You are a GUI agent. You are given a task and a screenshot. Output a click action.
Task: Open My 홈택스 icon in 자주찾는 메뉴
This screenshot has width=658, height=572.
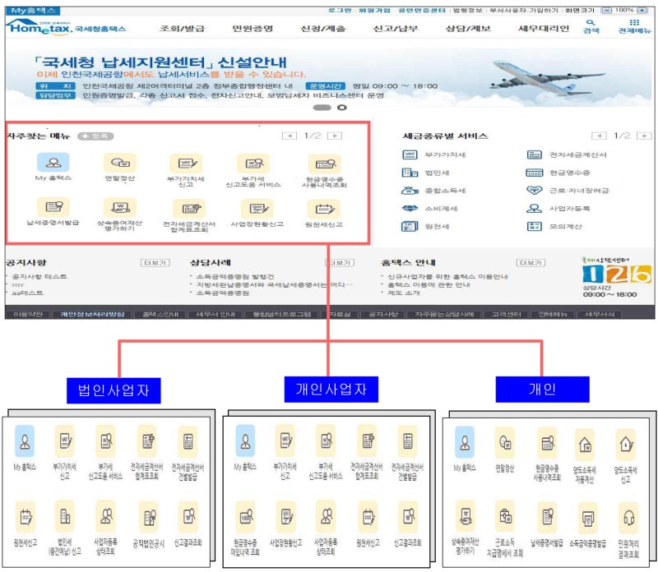pos(53,163)
